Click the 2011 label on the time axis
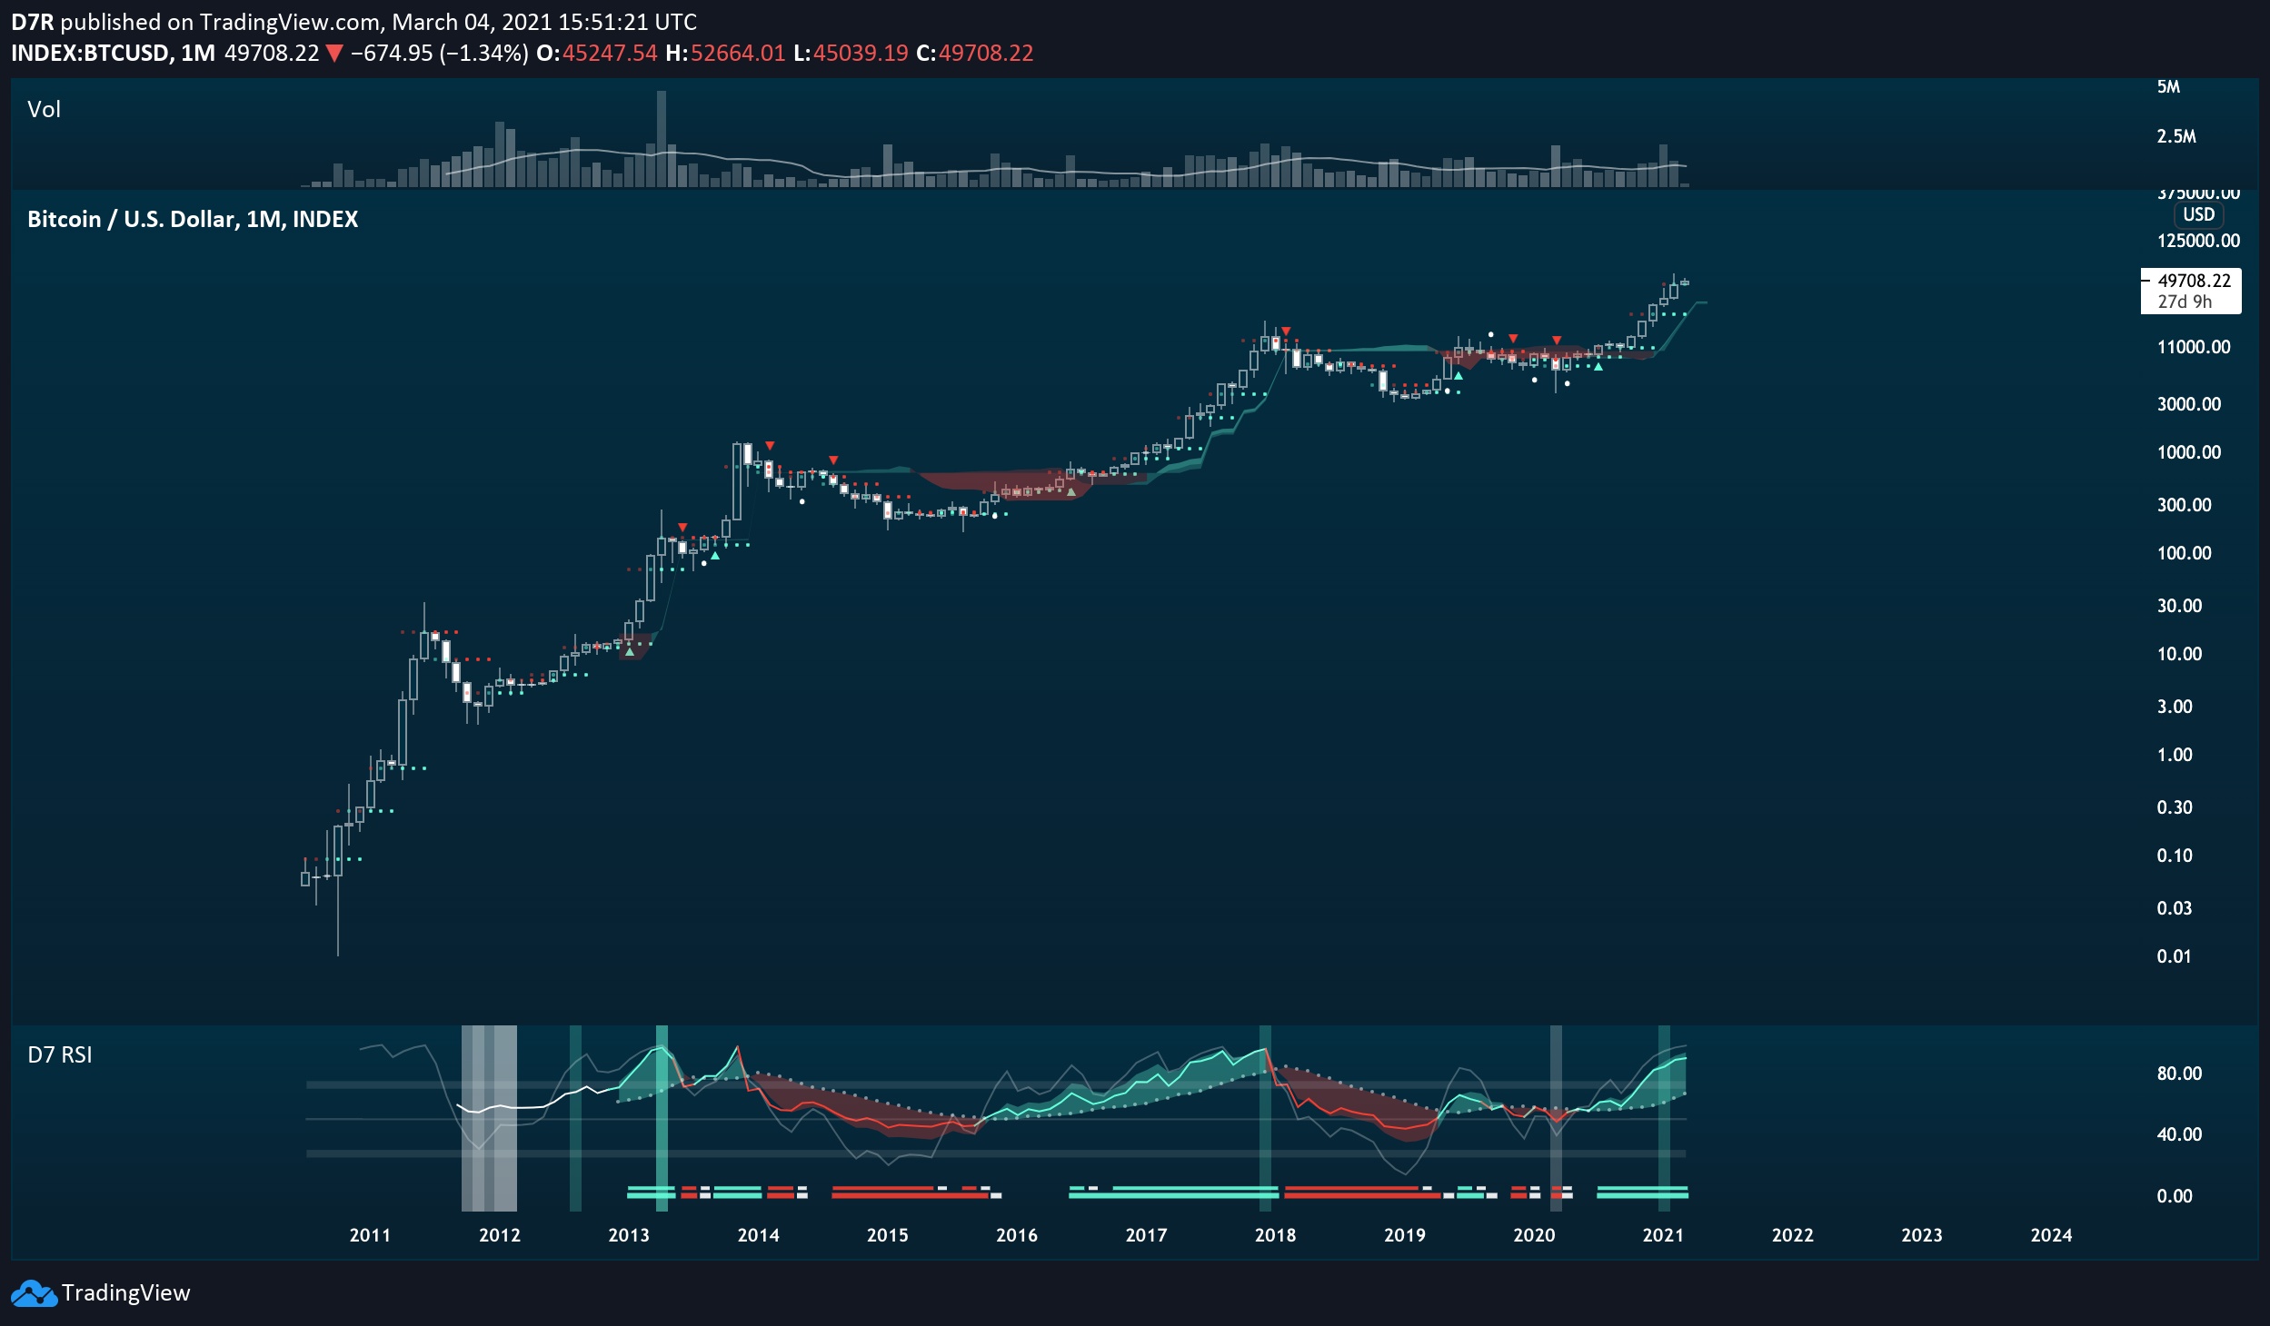Screen dimensions: 2270x1326 (x=370, y=1235)
